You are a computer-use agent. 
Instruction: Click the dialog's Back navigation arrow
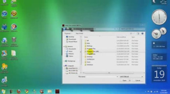point(64,29)
